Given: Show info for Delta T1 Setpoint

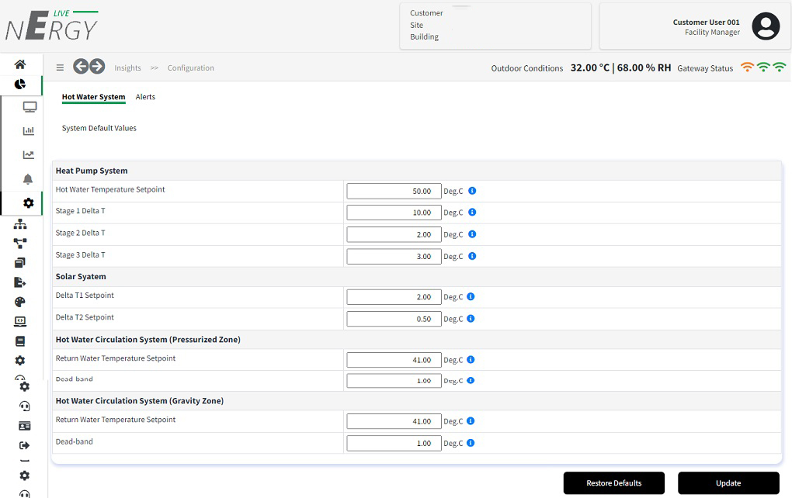Looking at the screenshot, I should pos(471,296).
